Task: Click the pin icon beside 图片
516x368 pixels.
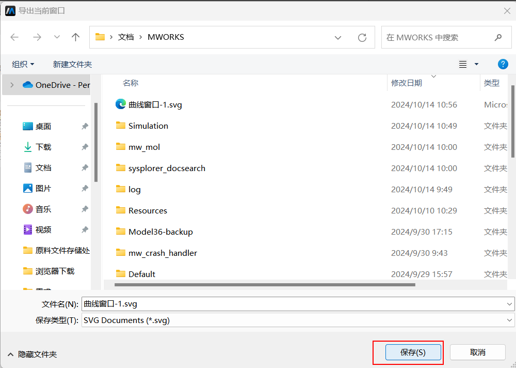Action: (85, 188)
